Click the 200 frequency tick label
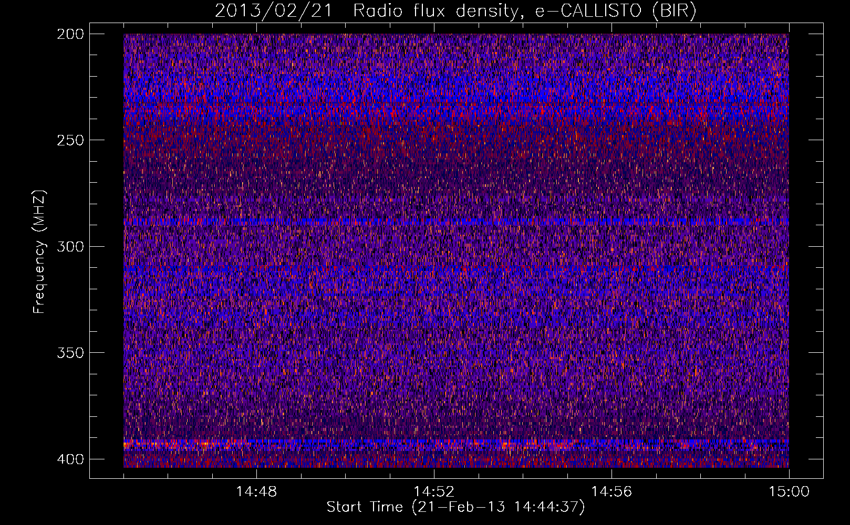The width and height of the screenshot is (850, 525). tap(70, 34)
